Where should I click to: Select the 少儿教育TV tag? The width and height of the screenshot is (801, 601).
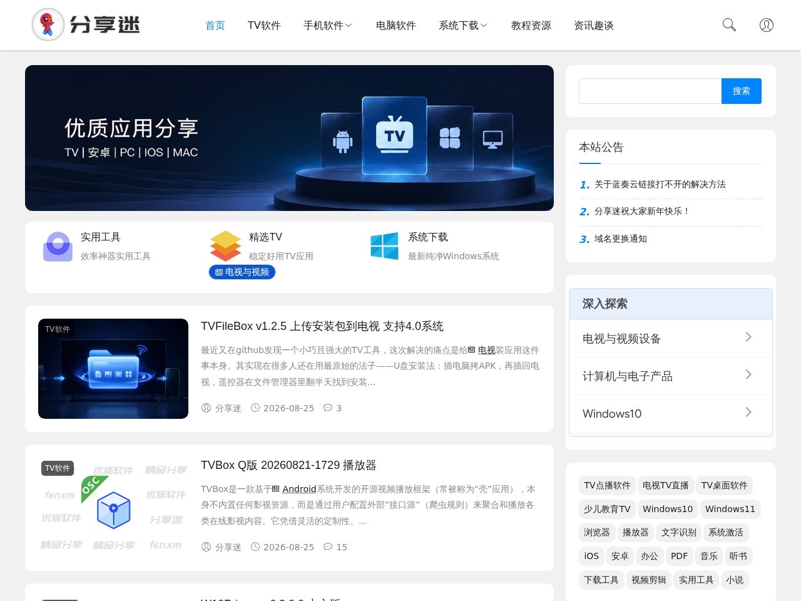tap(607, 509)
